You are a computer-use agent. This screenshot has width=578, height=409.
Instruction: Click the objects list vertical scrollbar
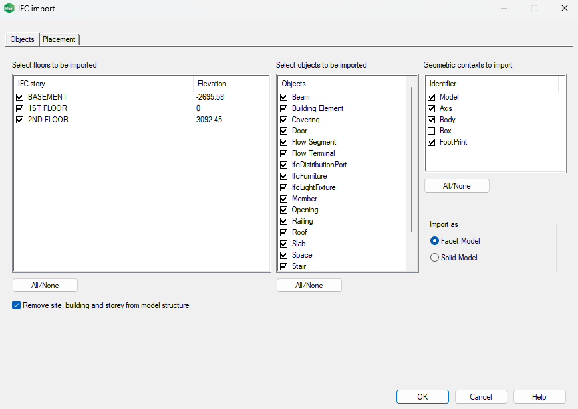click(412, 159)
